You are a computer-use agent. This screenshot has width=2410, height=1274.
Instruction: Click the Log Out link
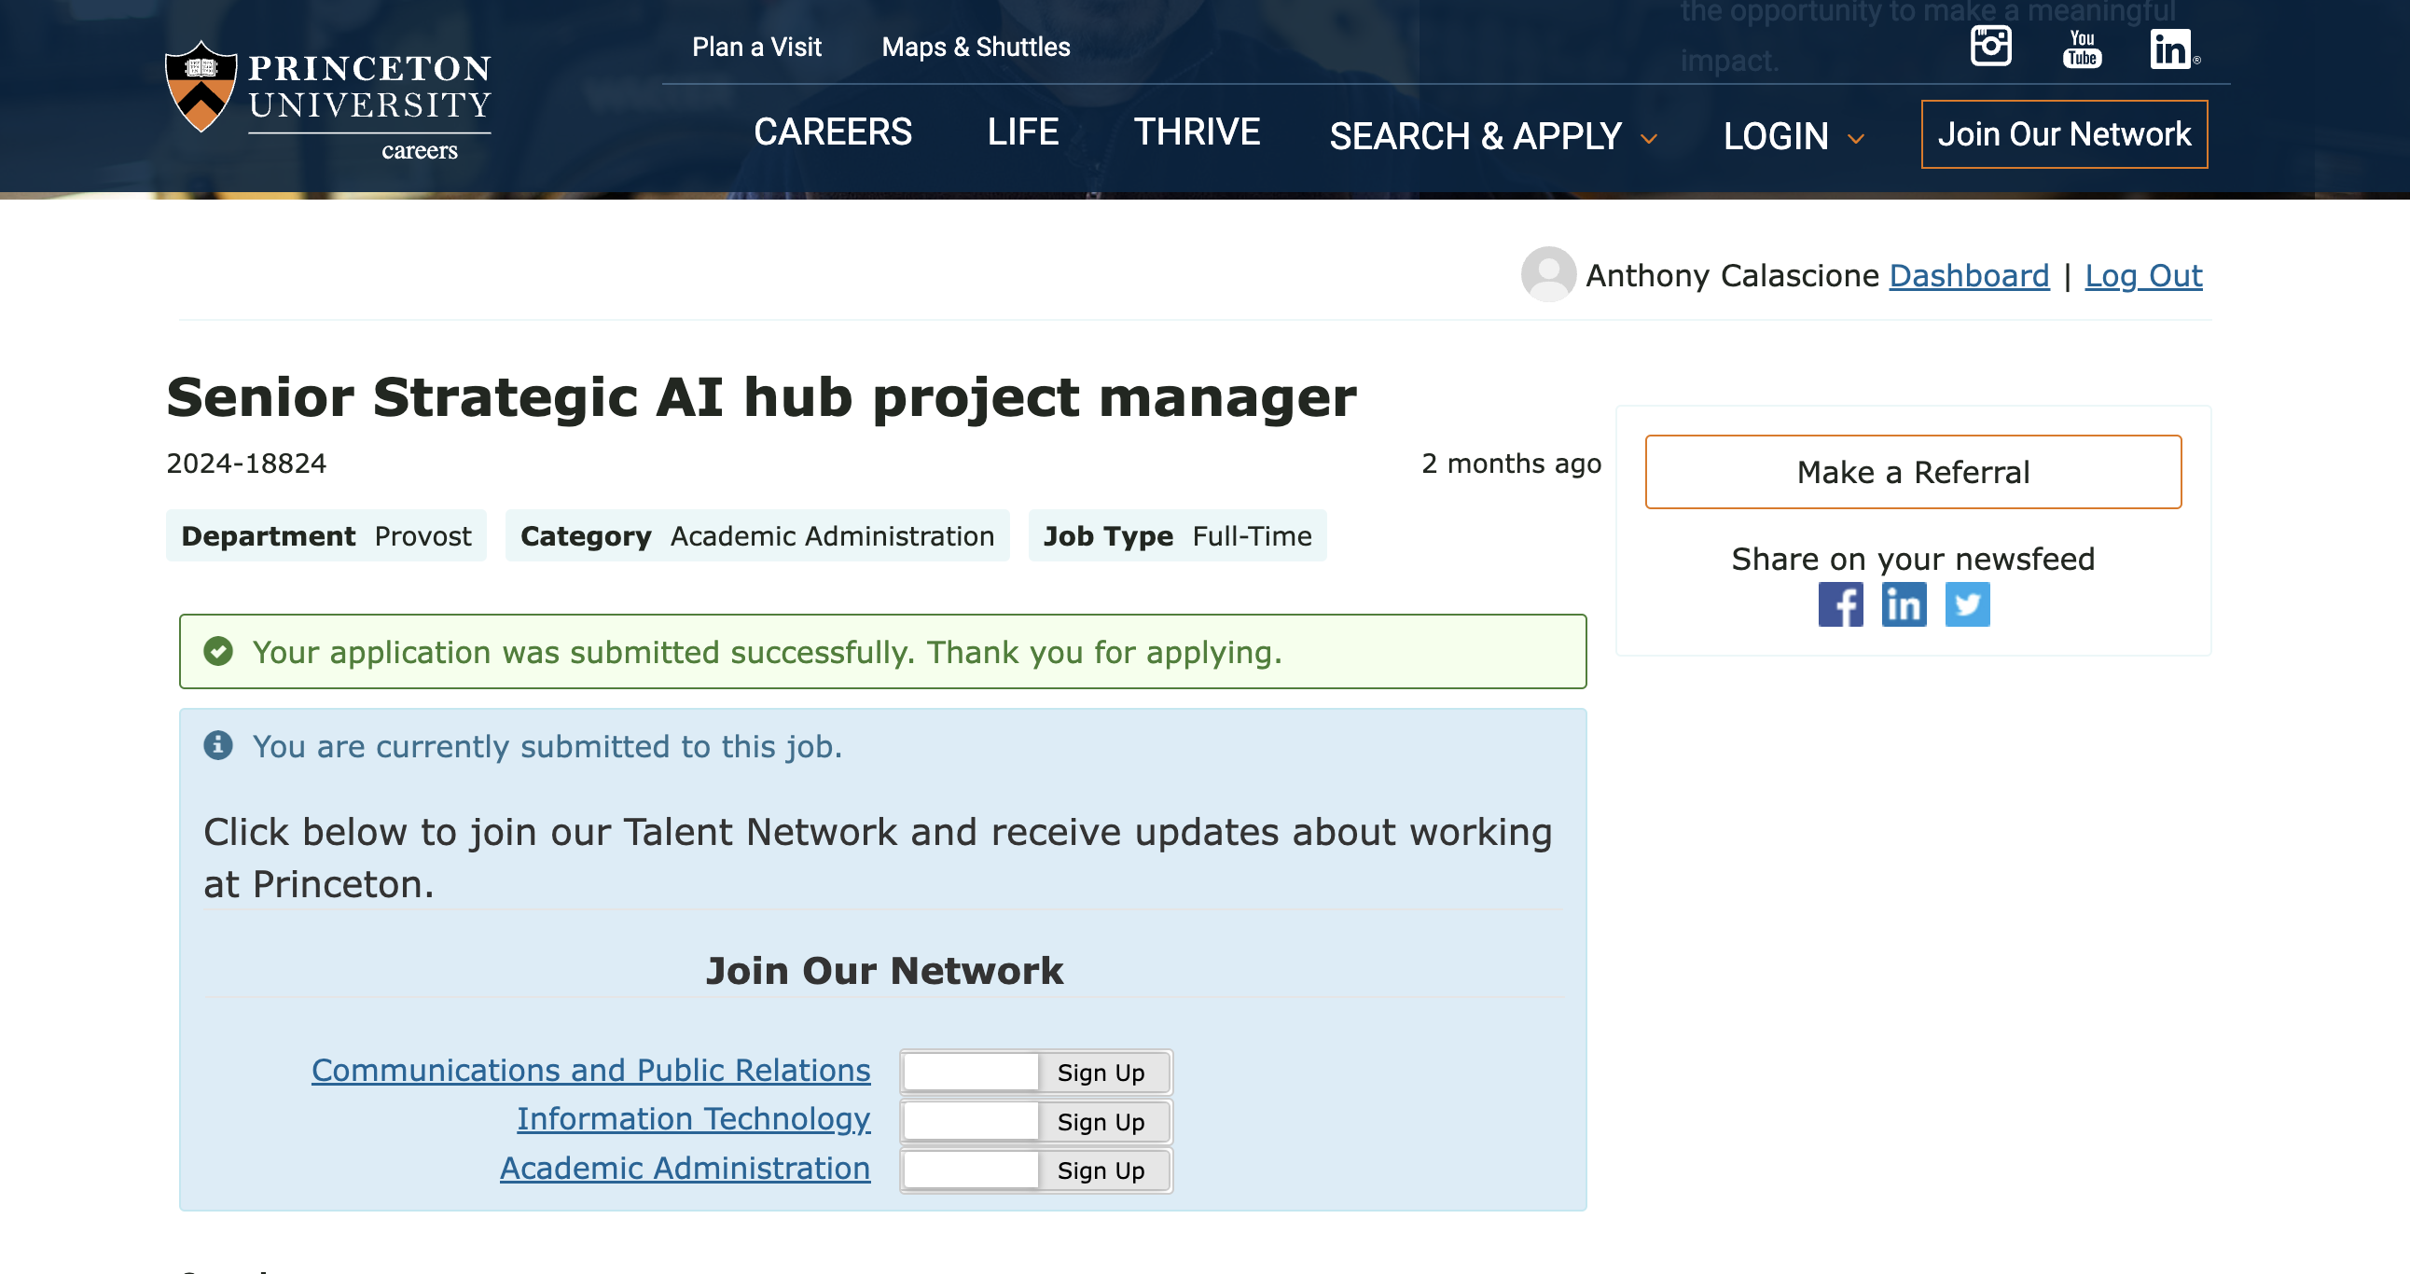click(2142, 275)
